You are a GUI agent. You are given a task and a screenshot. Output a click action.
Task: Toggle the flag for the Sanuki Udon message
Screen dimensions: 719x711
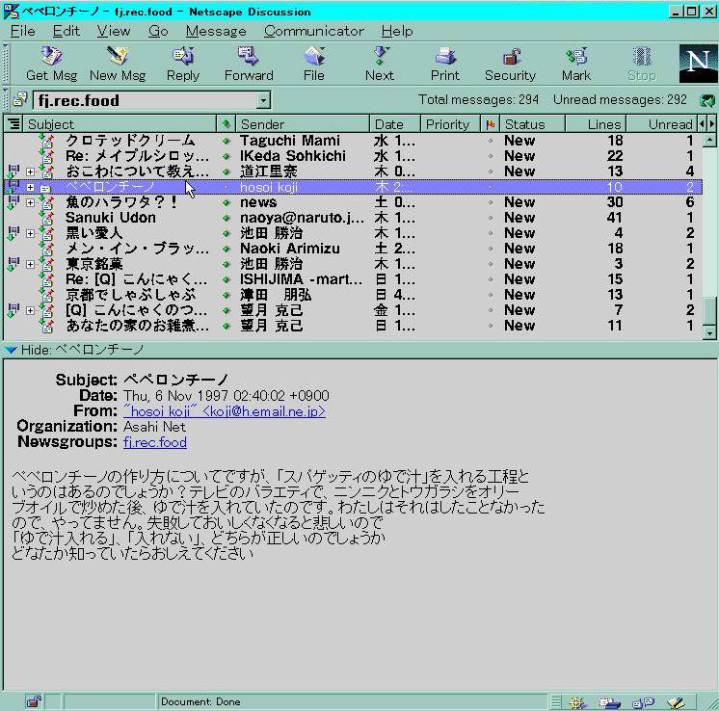click(x=491, y=218)
